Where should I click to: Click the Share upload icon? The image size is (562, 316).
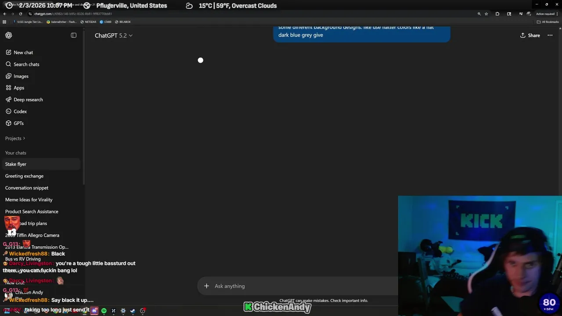tap(522, 35)
